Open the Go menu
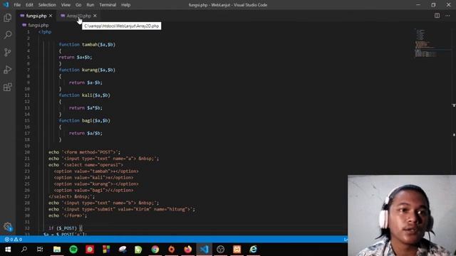Image resolution: width=456 pixels, height=256 pixels. (x=78, y=5)
